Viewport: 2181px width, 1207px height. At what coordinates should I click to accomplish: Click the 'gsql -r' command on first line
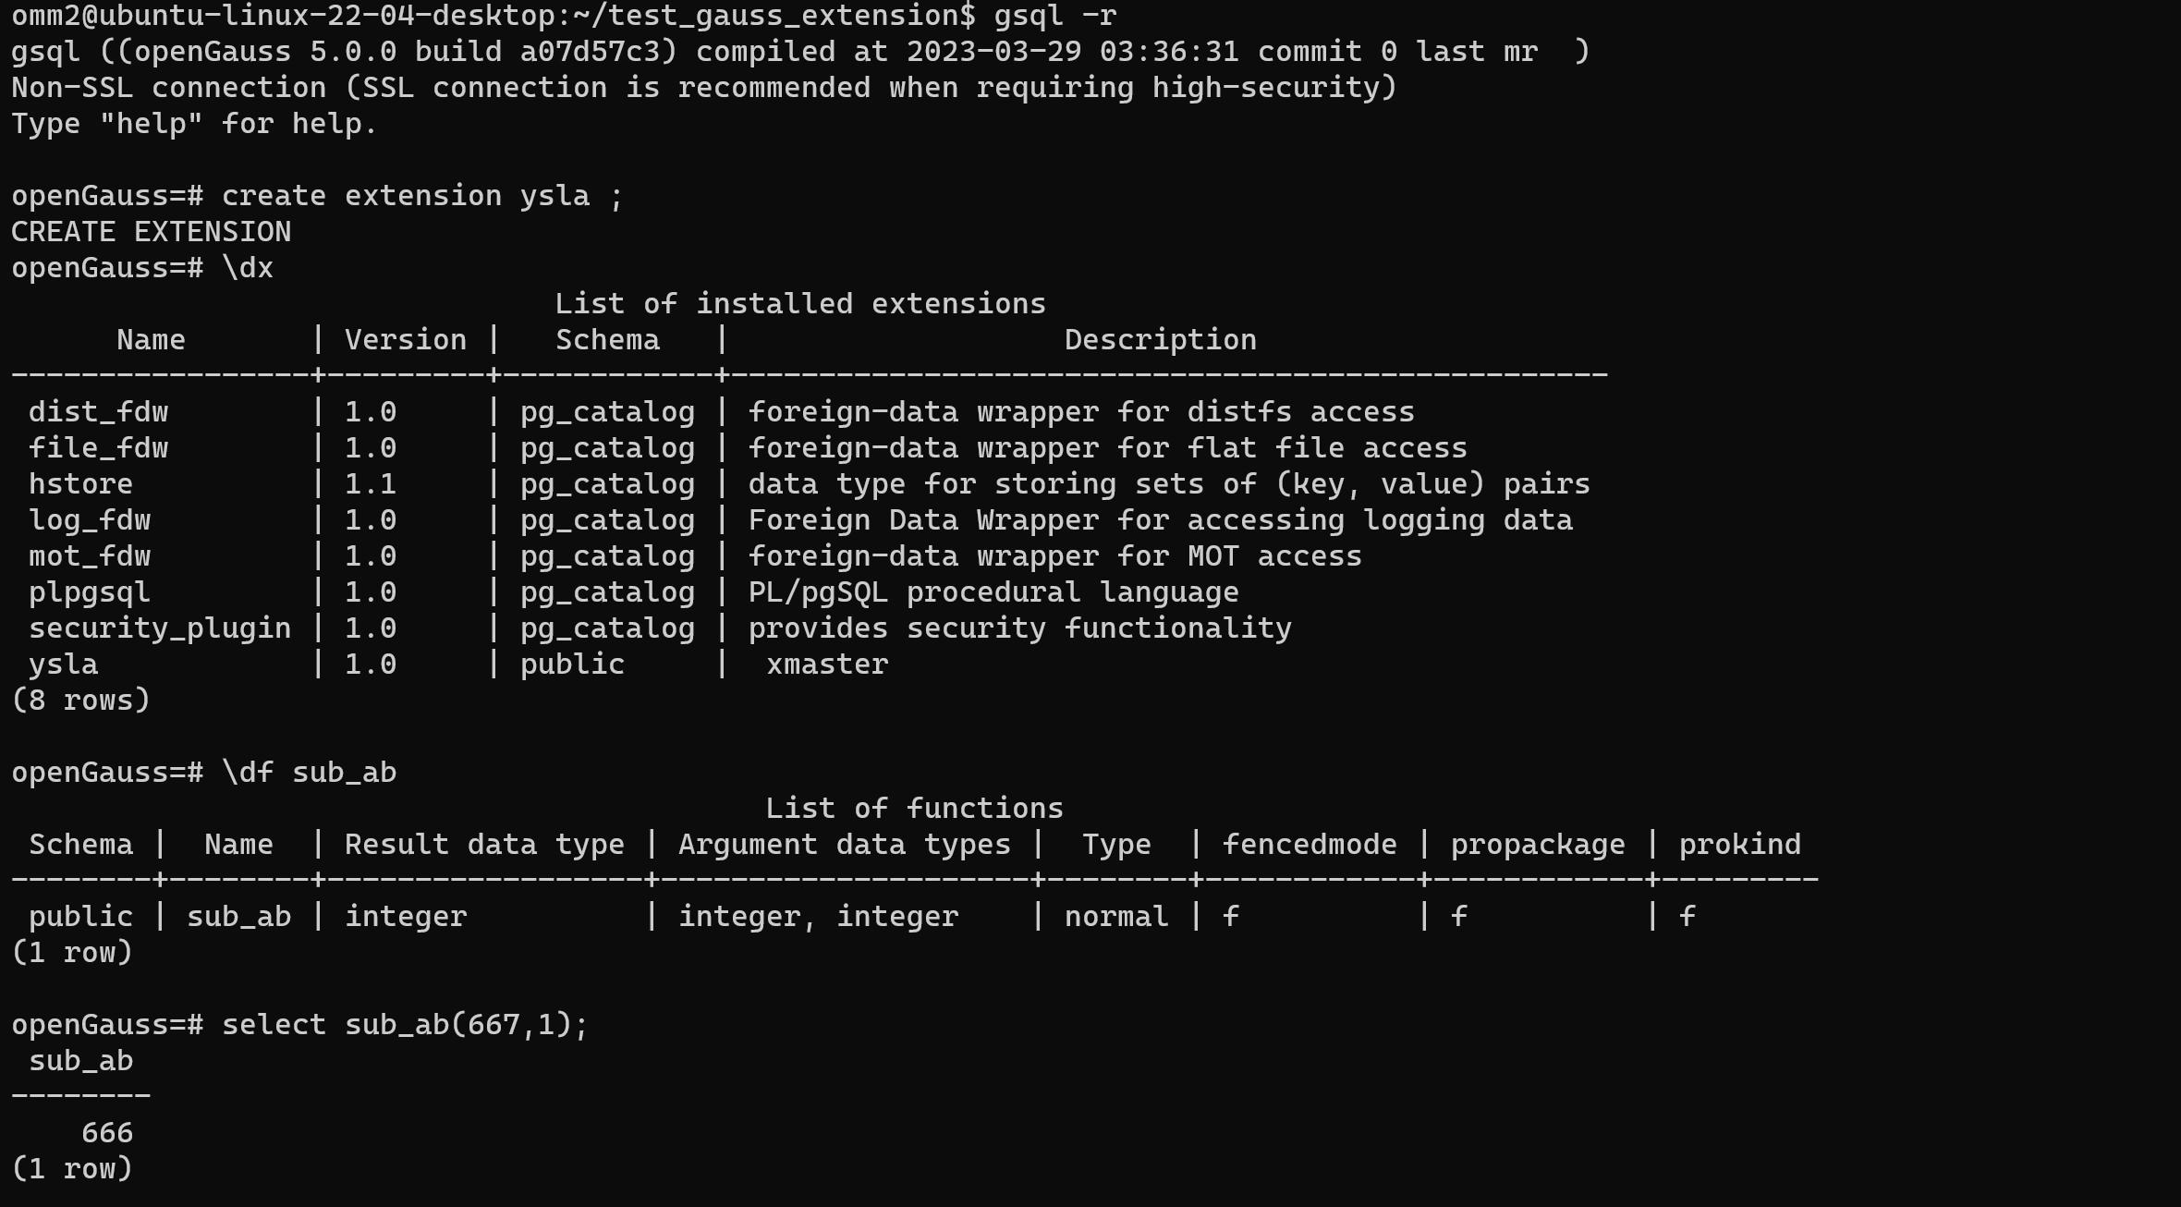coord(1055,16)
